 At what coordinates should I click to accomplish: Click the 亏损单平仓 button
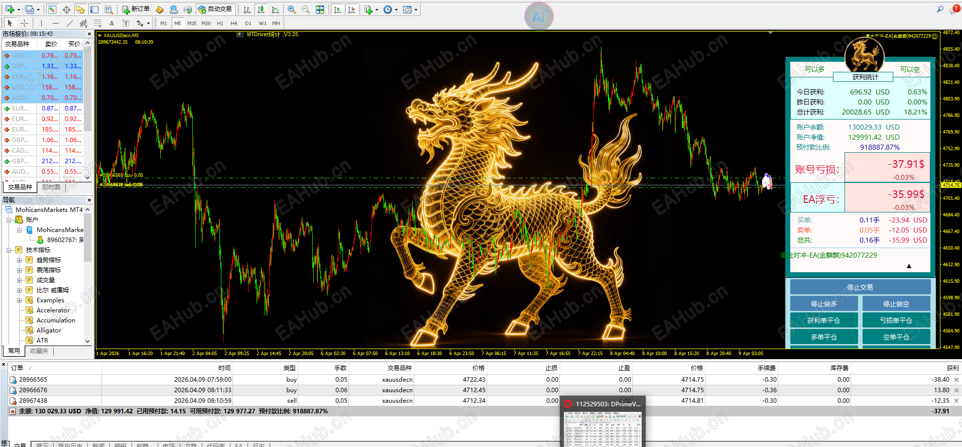click(896, 320)
